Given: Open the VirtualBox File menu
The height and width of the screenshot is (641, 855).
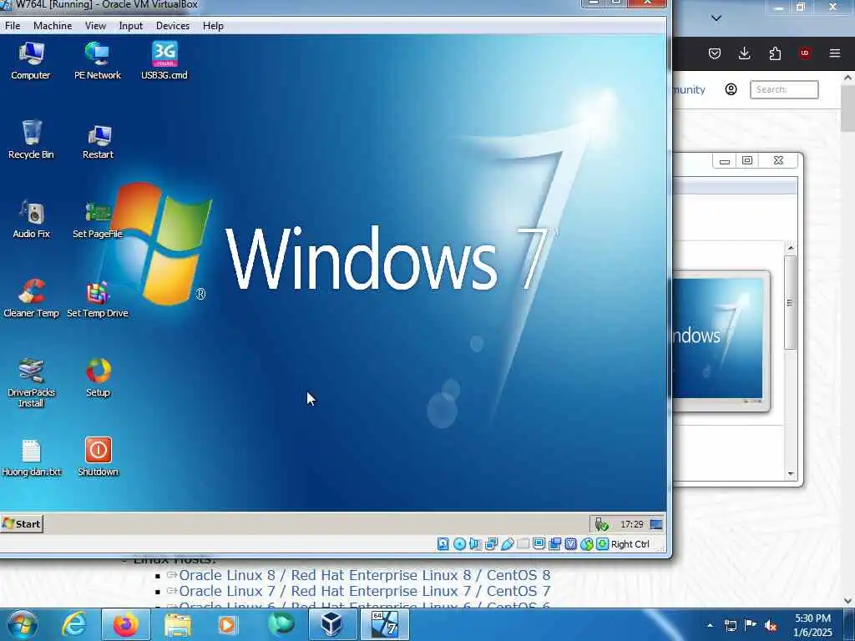Looking at the screenshot, I should pos(13,26).
